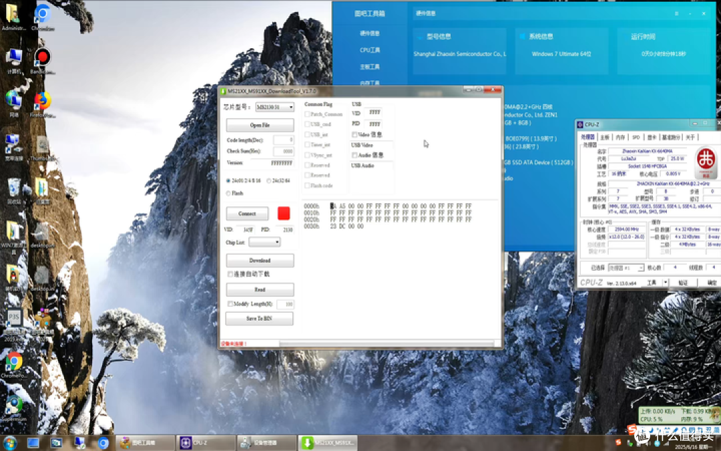Select the MS21XX download tool taskbar button

(328, 443)
